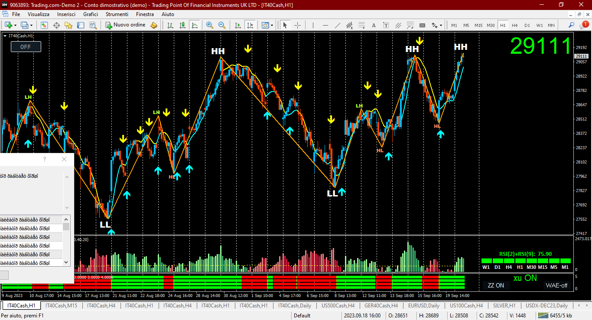Screen dimensions: 592x320
Task: Open the Grafici menu
Action: click(91, 14)
